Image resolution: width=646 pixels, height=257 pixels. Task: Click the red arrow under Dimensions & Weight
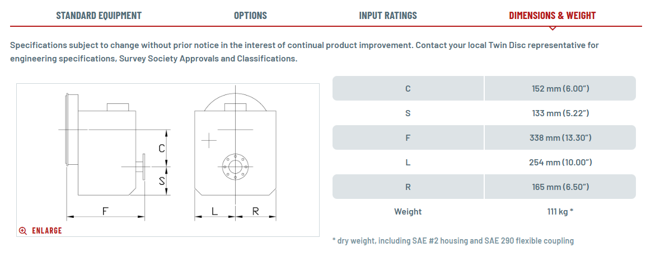pos(552,28)
